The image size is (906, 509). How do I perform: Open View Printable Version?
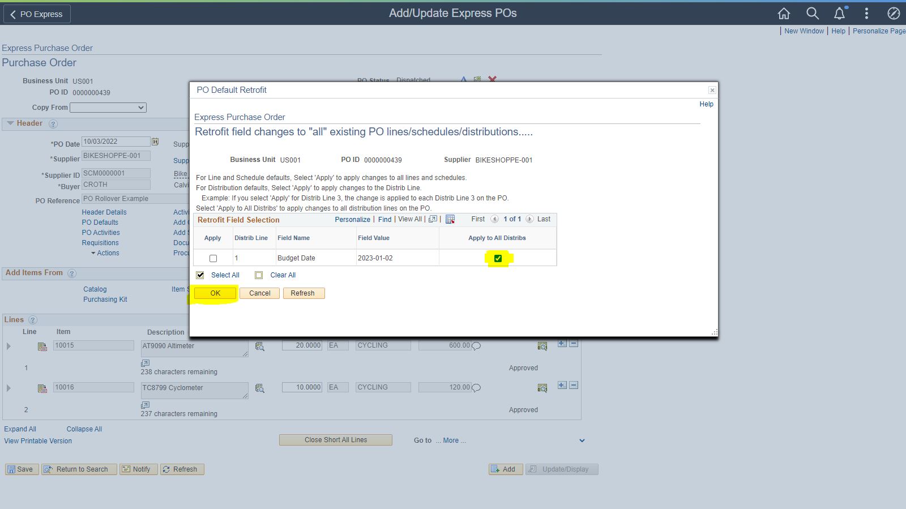pyautogui.click(x=38, y=441)
